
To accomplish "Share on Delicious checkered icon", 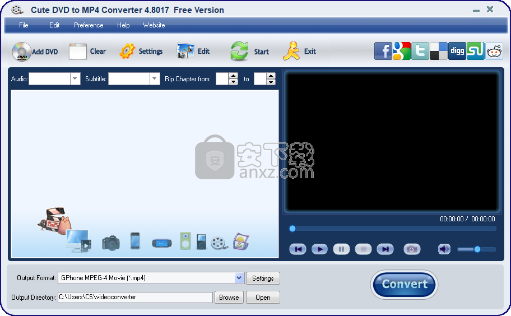I will (439, 51).
